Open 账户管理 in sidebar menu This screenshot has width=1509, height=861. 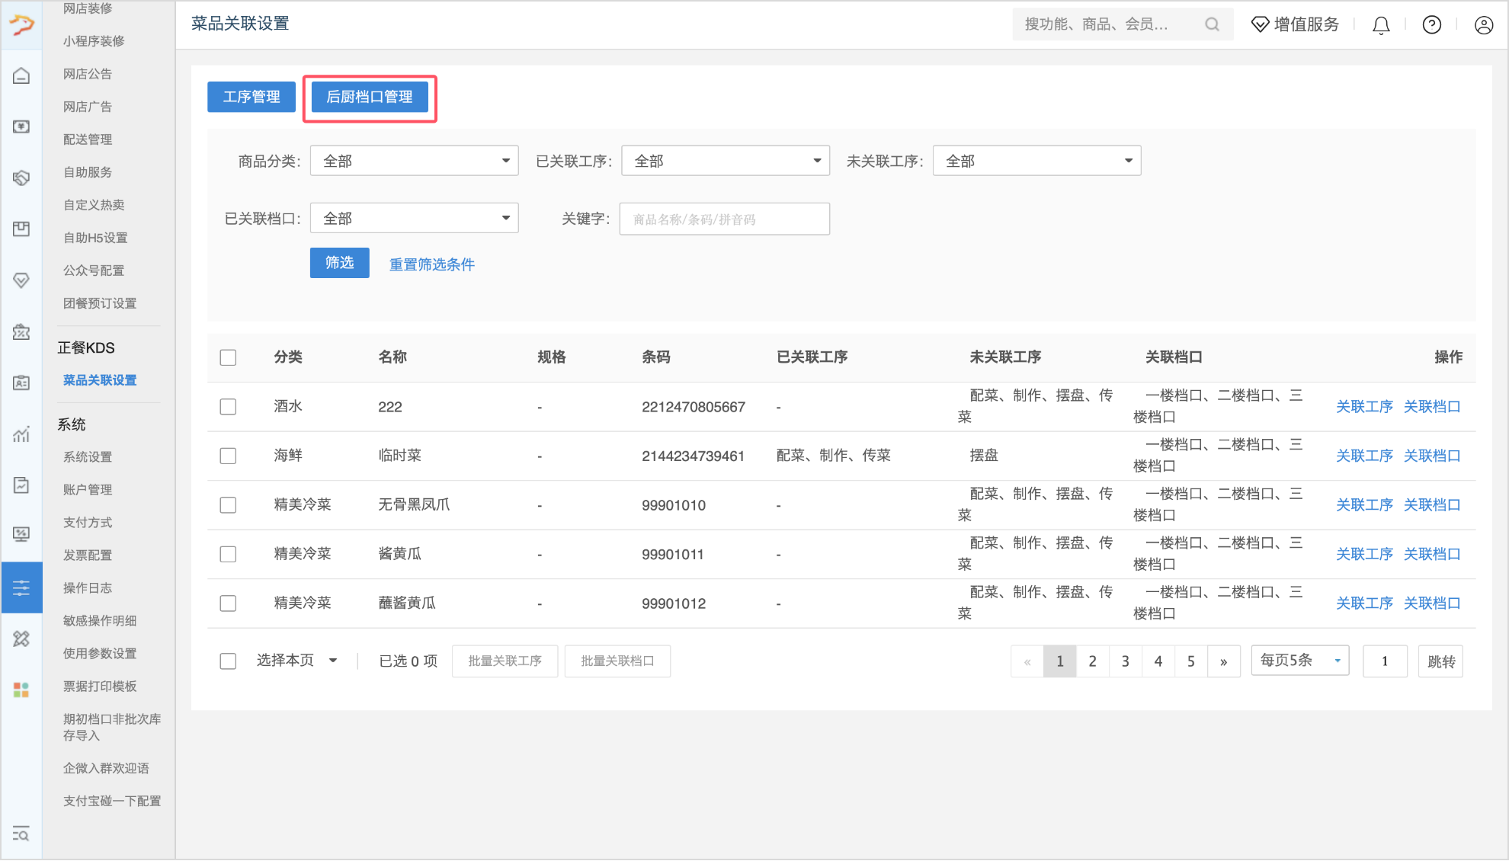(x=88, y=490)
